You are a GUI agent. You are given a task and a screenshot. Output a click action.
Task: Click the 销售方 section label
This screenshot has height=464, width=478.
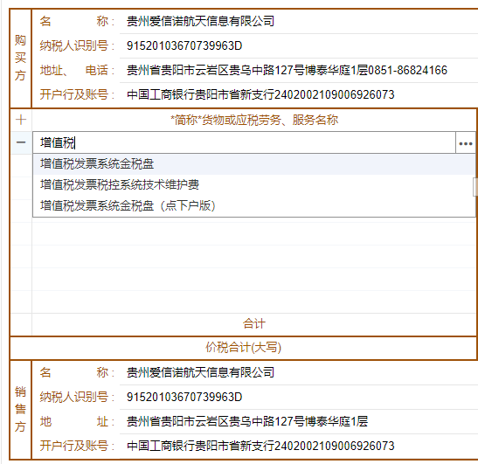click(20, 409)
